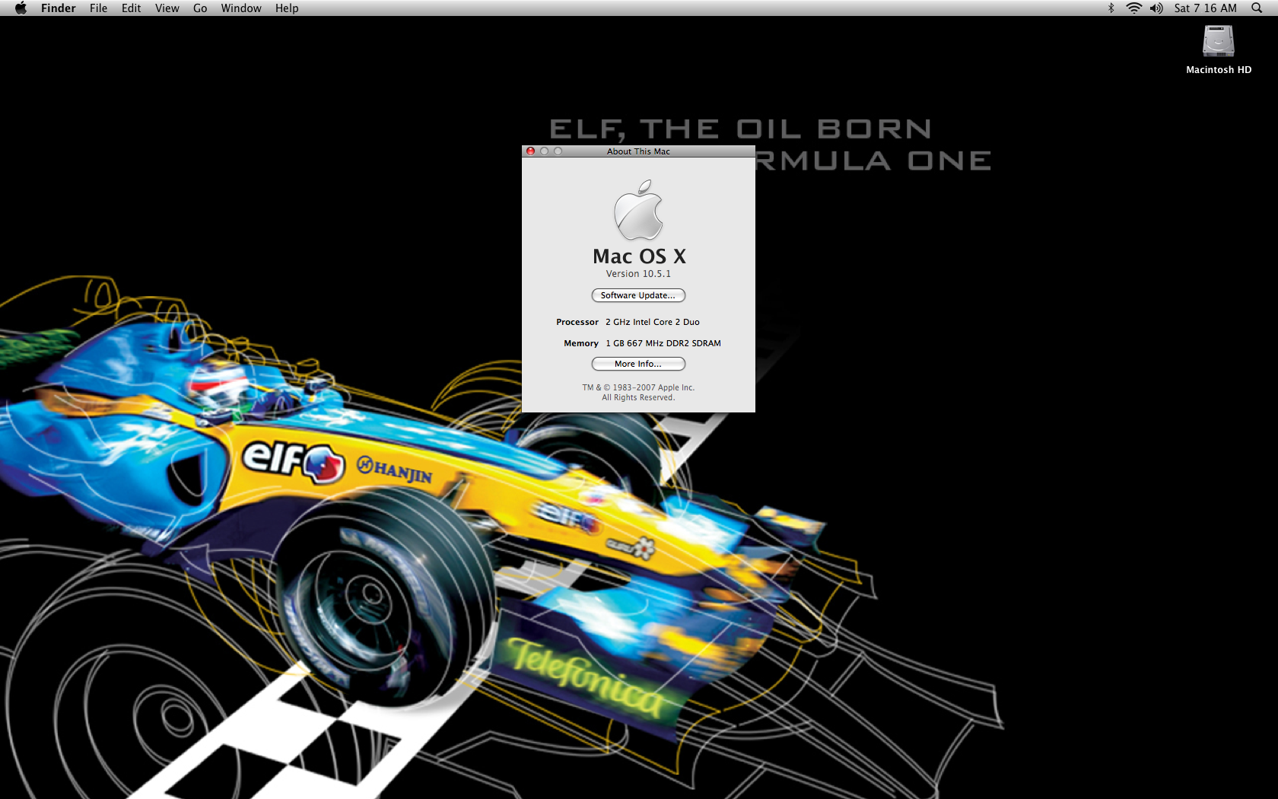Select the Macintosh HD drive icon

tap(1218, 41)
